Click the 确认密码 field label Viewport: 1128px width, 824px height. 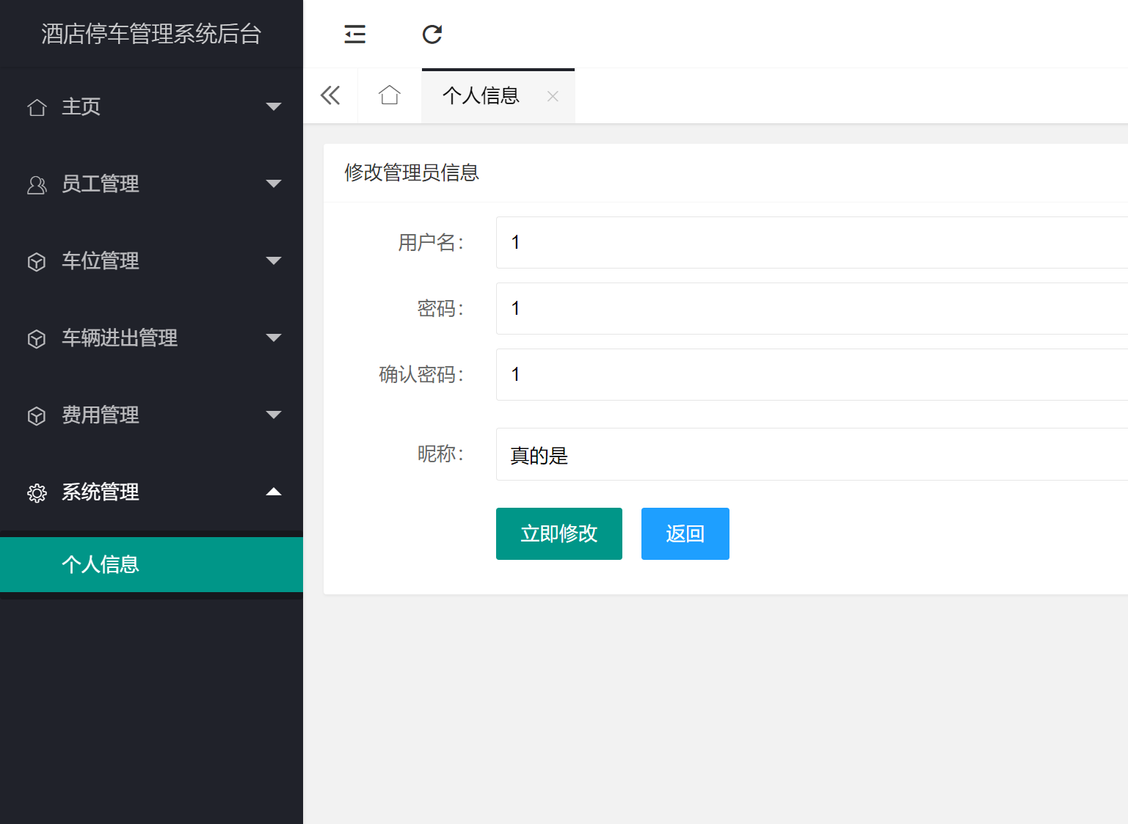(x=421, y=374)
